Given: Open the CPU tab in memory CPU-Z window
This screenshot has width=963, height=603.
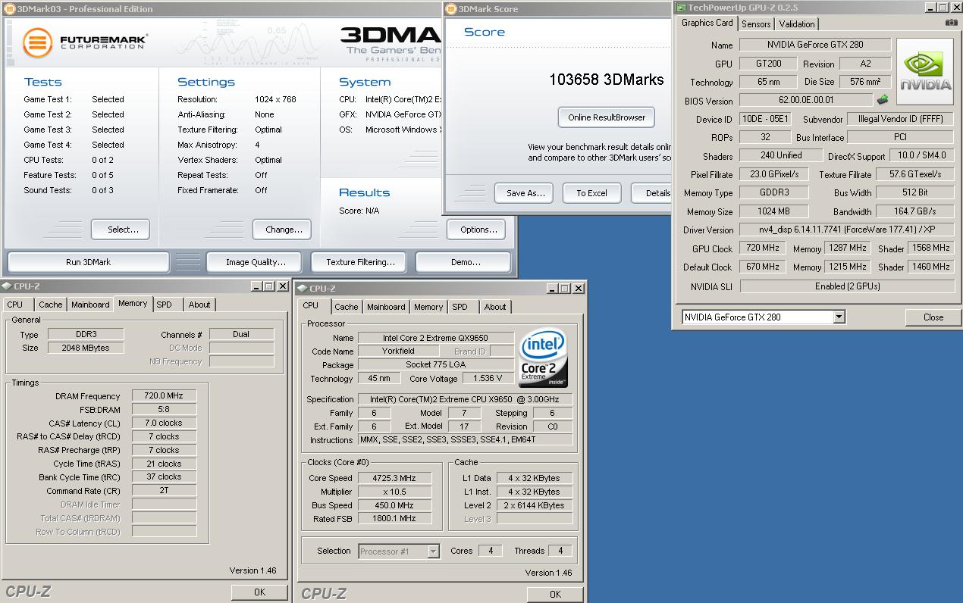Looking at the screenshot, I should [x=15, y=305].
